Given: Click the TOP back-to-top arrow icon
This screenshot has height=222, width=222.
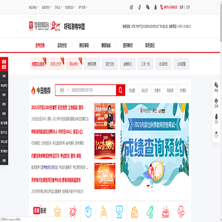Looking at the screenshot, I should [216, 133].
